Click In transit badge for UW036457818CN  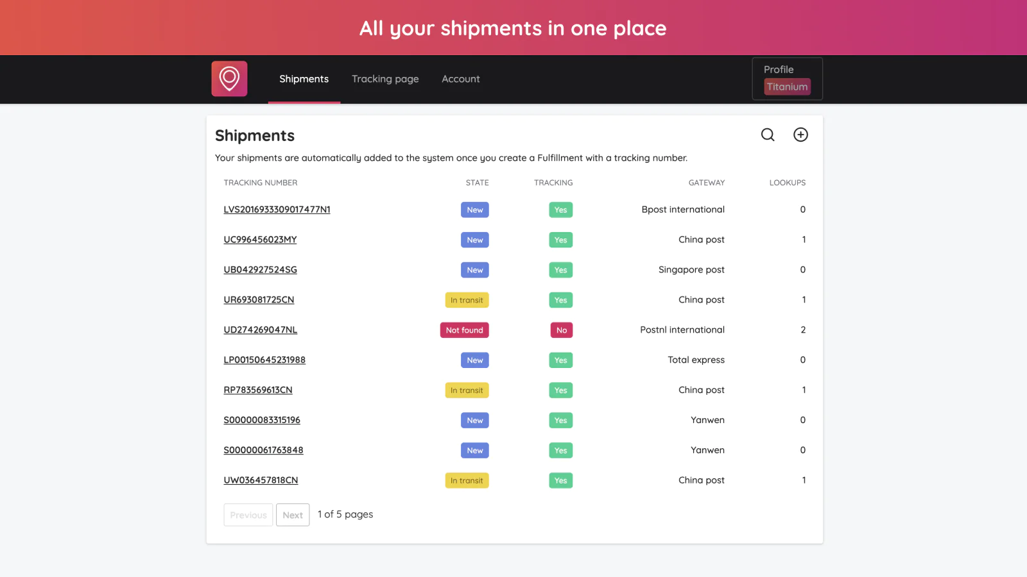(x=467, y=481)
